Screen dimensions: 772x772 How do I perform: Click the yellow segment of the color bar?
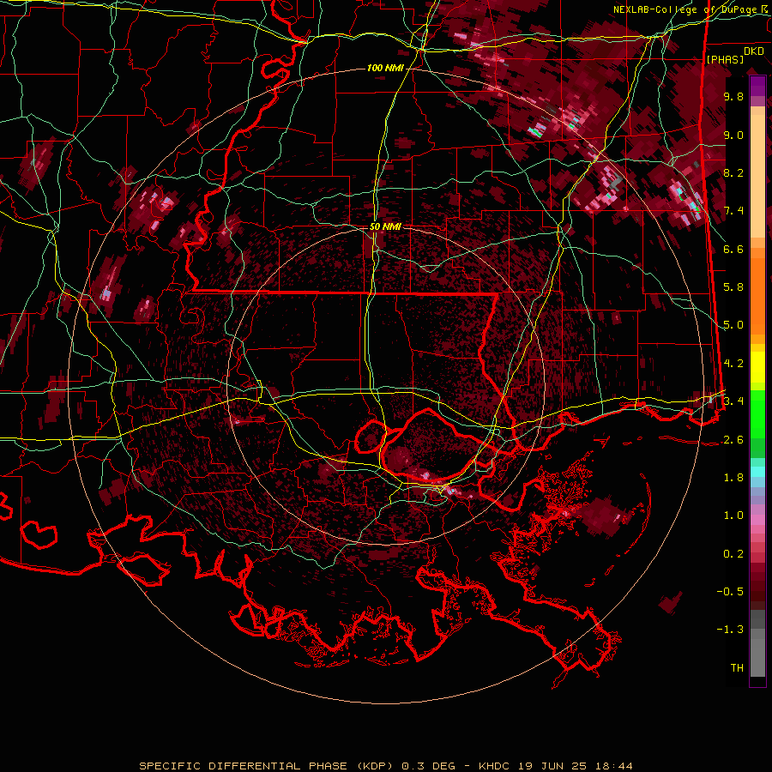click(x=757, y=367)
